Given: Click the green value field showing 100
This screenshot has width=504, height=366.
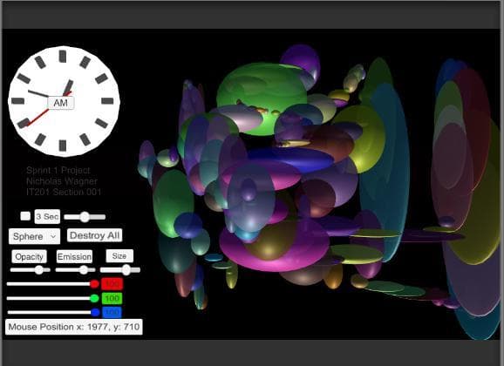Looking at the screenshot, I should pos(112,299).
